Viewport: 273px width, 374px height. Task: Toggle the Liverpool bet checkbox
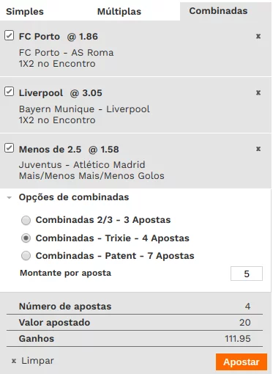[x=9, y=92]
